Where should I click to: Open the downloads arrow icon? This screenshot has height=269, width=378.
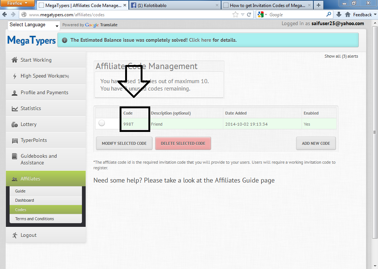point(339,15)
